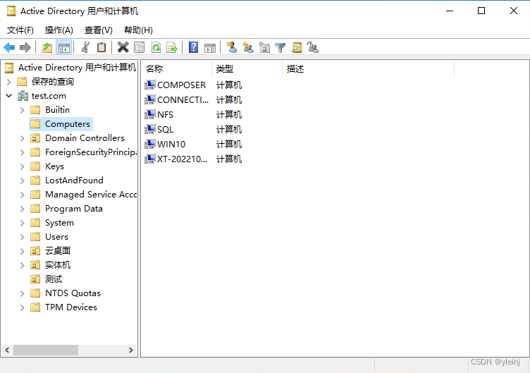The width and height of the screenshot is (530, 373).
Task: Click the create new user icon
Action: [x=232, y=47]
